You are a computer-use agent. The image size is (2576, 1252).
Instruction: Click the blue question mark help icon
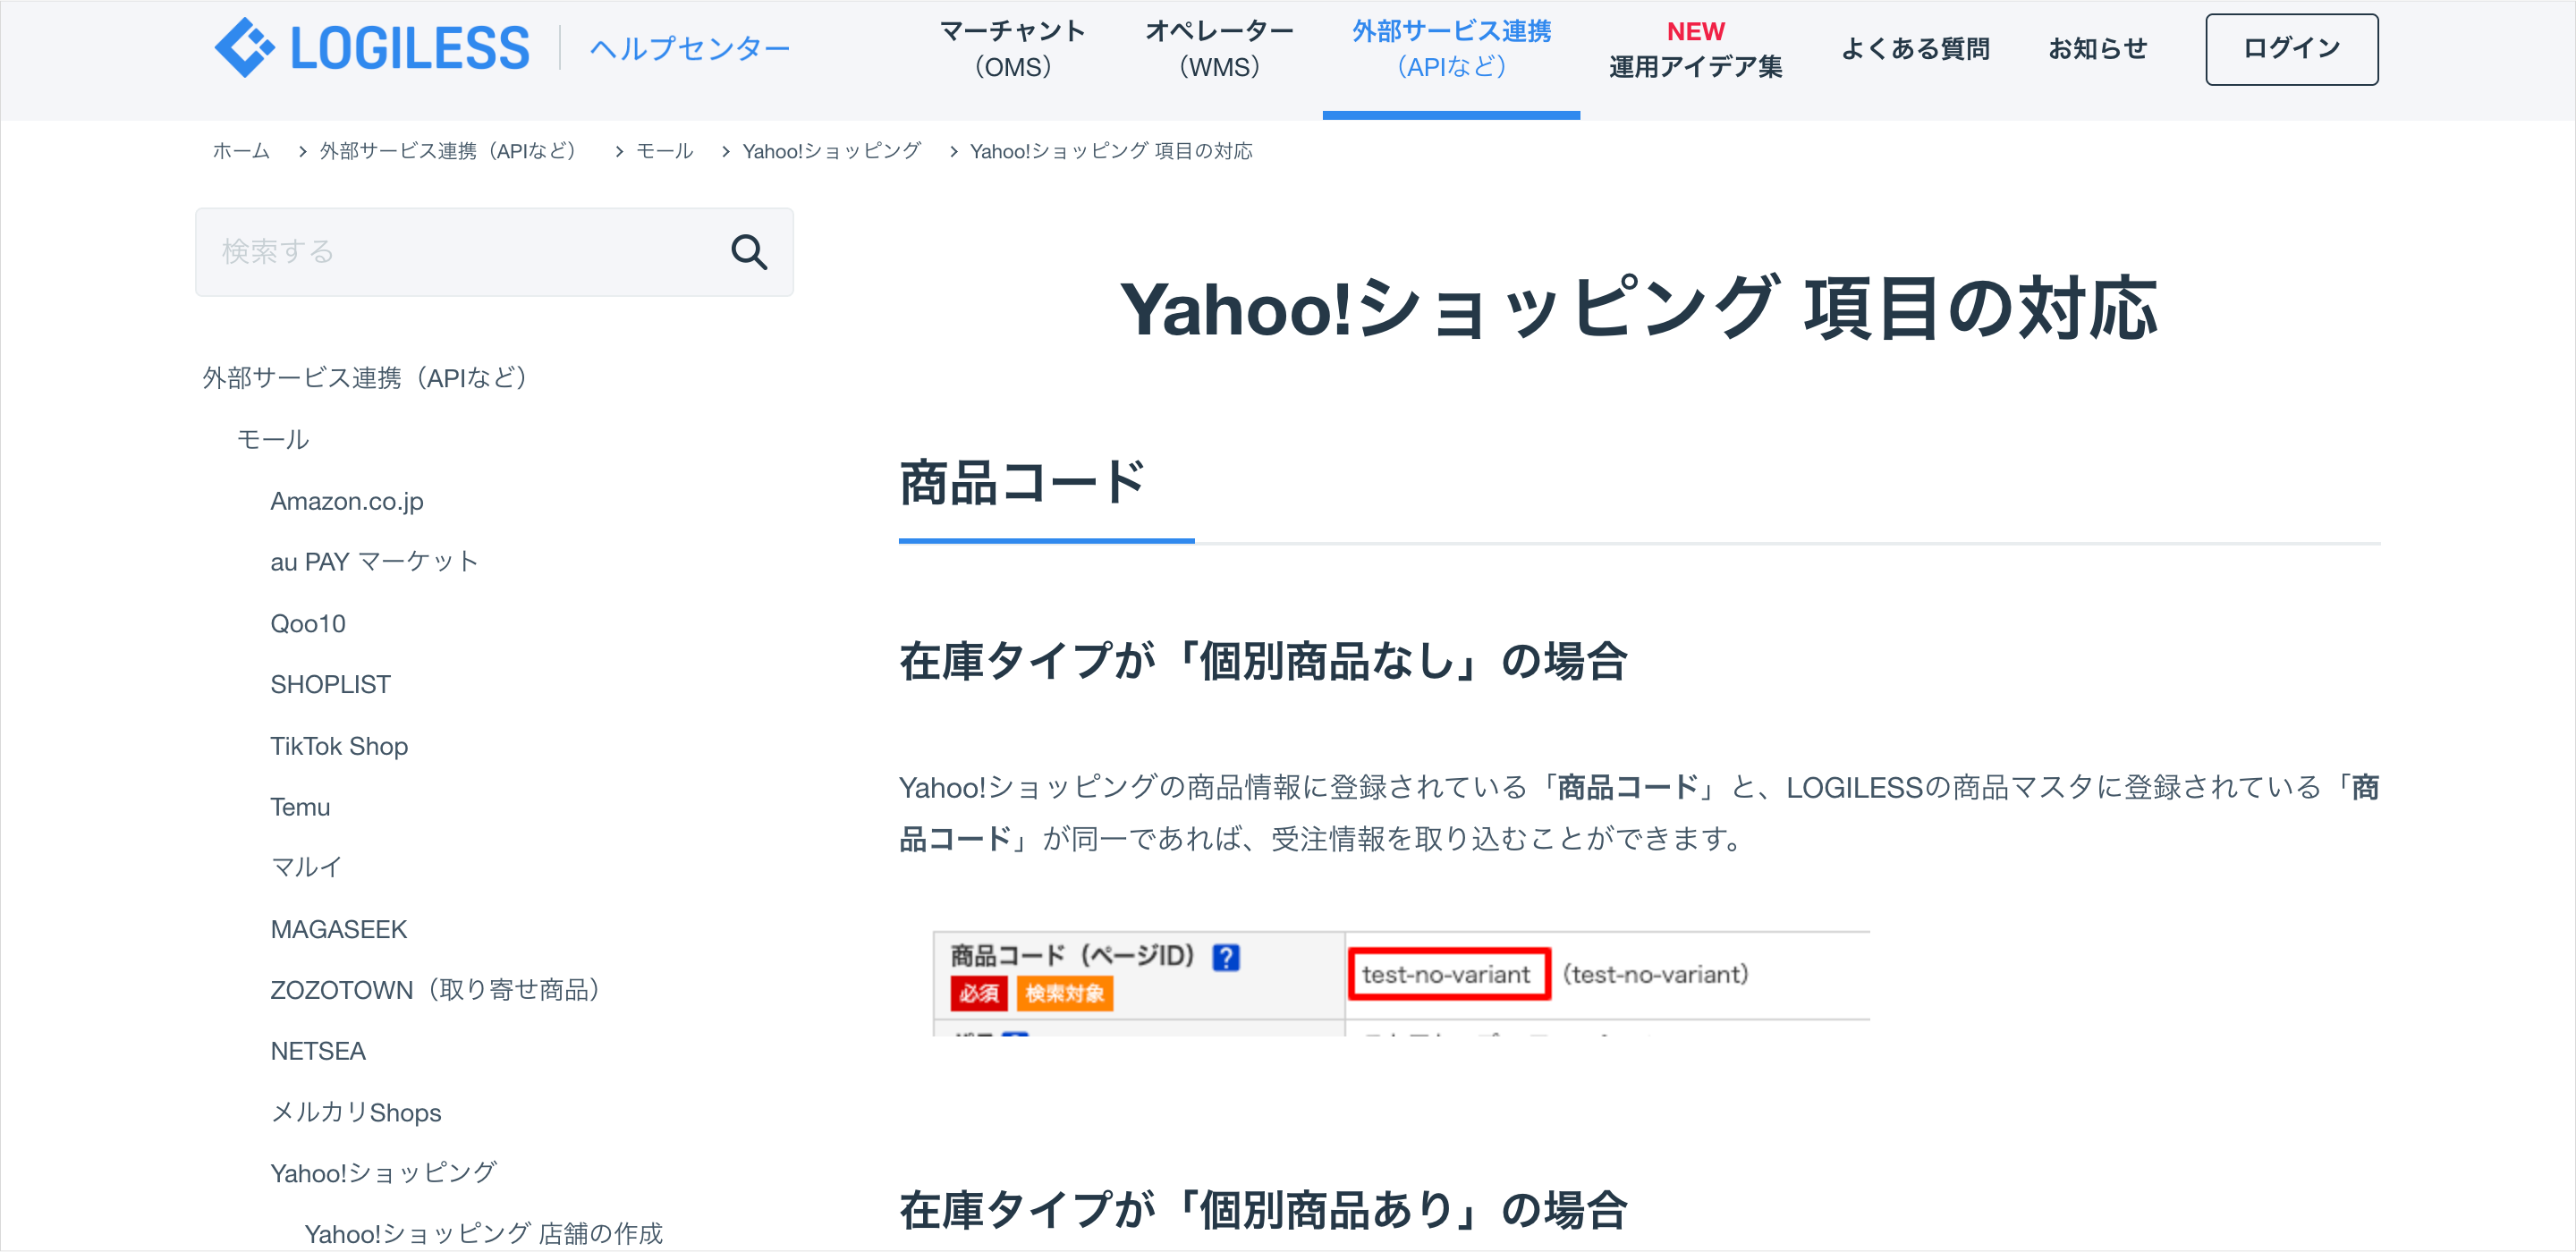click(1225, 957)
